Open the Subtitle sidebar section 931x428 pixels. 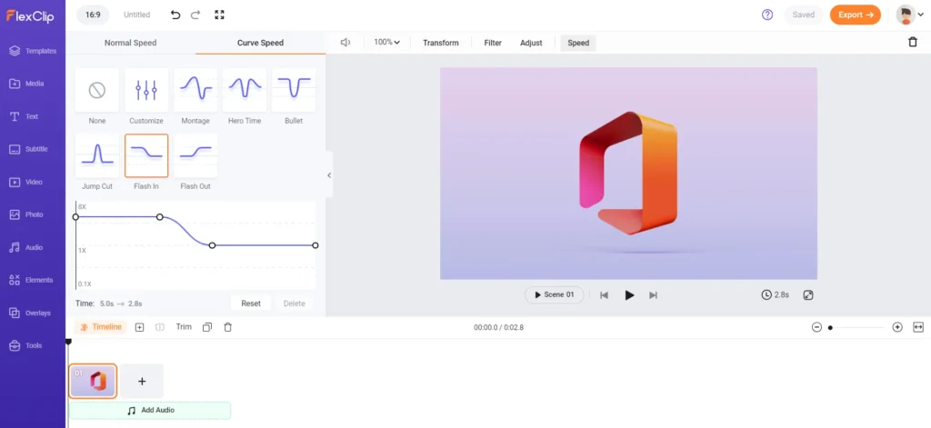point(28,149)
